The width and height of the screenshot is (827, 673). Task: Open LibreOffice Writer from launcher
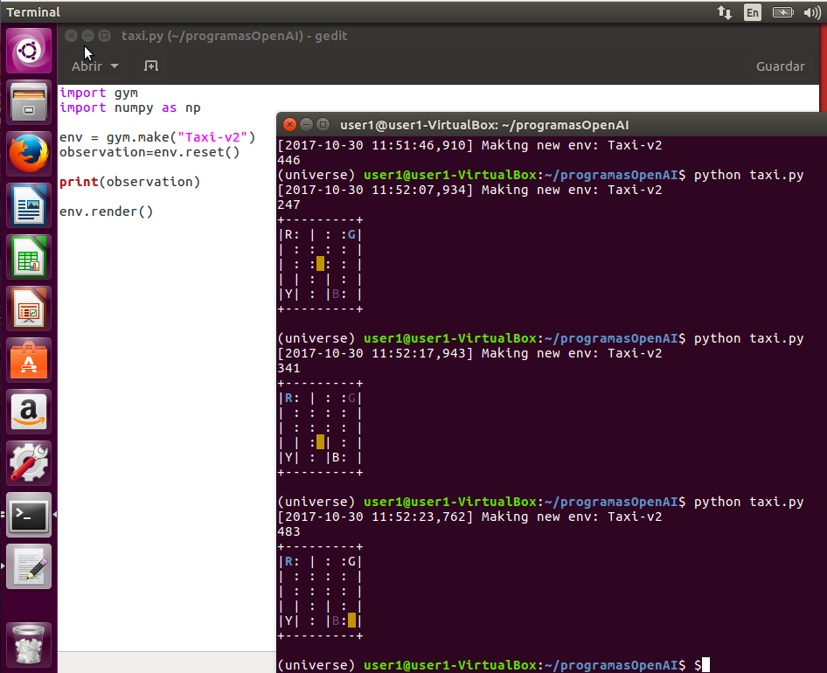[29, 205]
